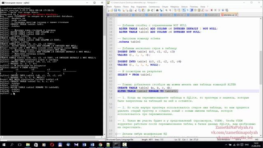Switch to Notepad++ taskbar icon
Screen dimensions: 263x148
(x=108, y=145)
